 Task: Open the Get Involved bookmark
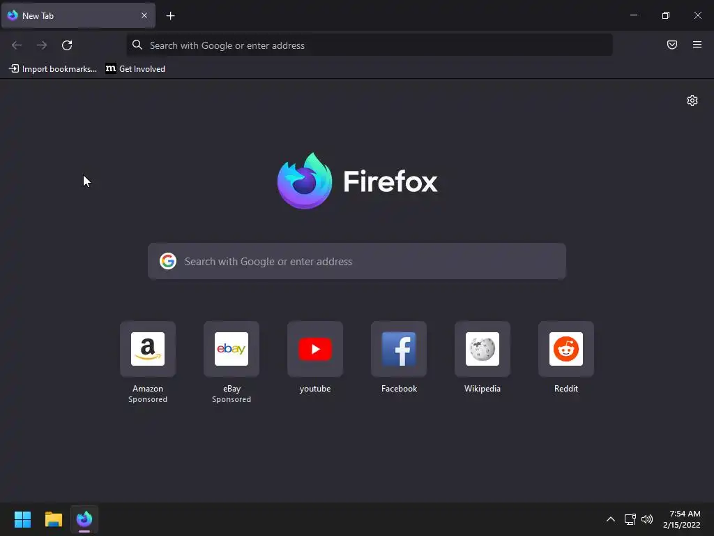click(x=135, y=69)
